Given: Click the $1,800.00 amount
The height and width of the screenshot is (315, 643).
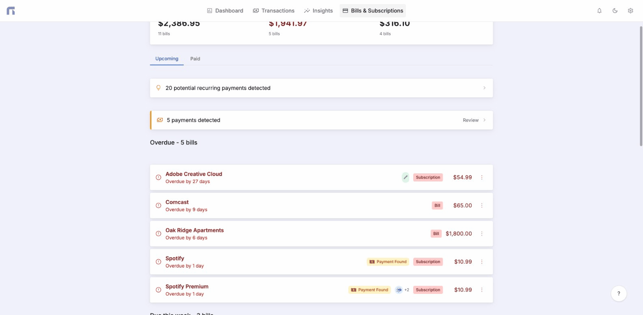Looking at the screenshot, I should [459, 234].
